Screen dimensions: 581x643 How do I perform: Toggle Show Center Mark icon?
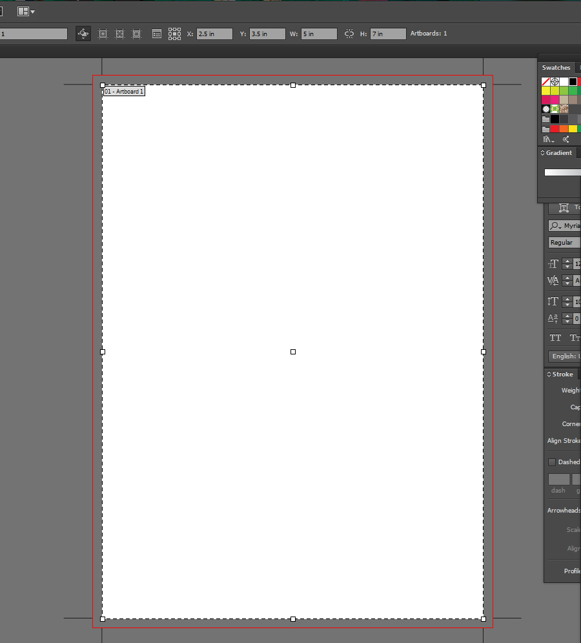click(x=103, y=34)
